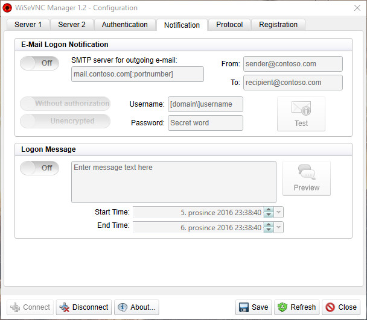Click the Connect button label
Screen dimensions: 367x320
(x=36, y=307)
